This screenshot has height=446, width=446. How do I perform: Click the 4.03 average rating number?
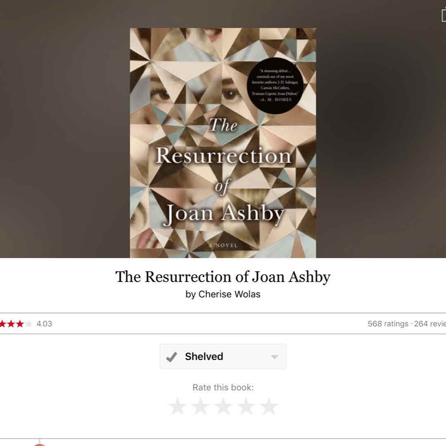44,324
